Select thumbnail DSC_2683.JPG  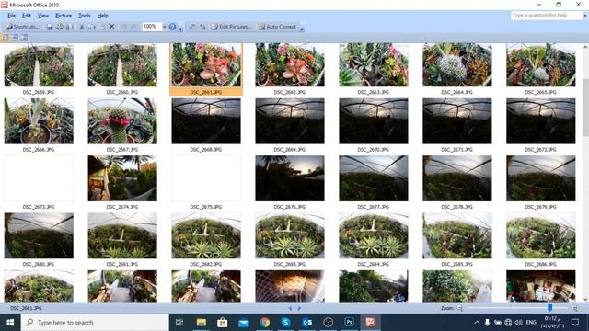(x=290, y=235)
